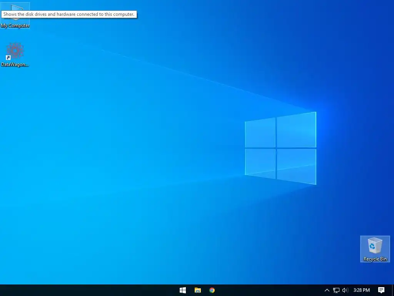The width and height of the screenshot is (394, 296).
Task: Click the Show desktop strip at the taskbar edge
Action: [393, 290]
